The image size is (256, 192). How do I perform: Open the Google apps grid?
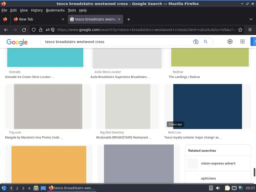click(x=242, y=41)
